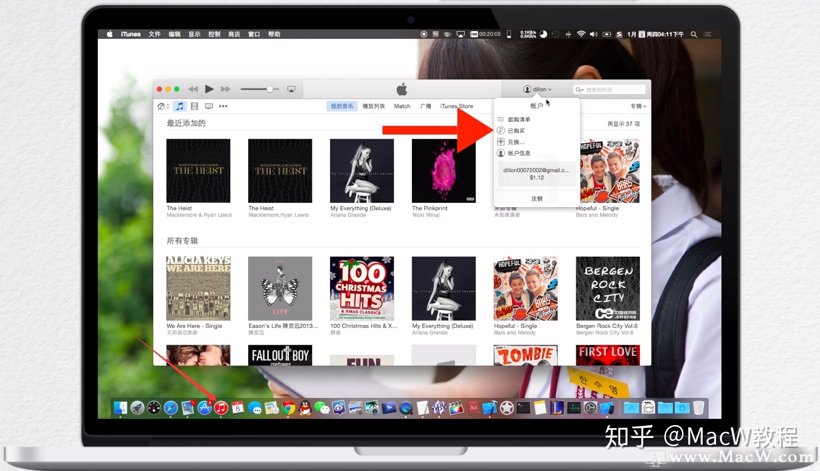Click the screen recording stop icon in menu bar
Image resolution: width=820 pixels, height=471 pixels.
pos(424,34)
